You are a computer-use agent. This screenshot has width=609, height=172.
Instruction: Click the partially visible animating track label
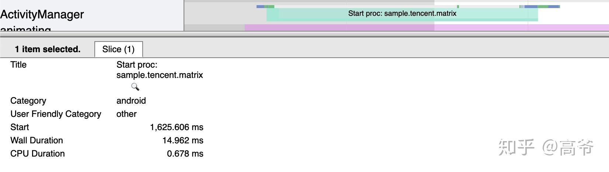(x=25, y=28)
